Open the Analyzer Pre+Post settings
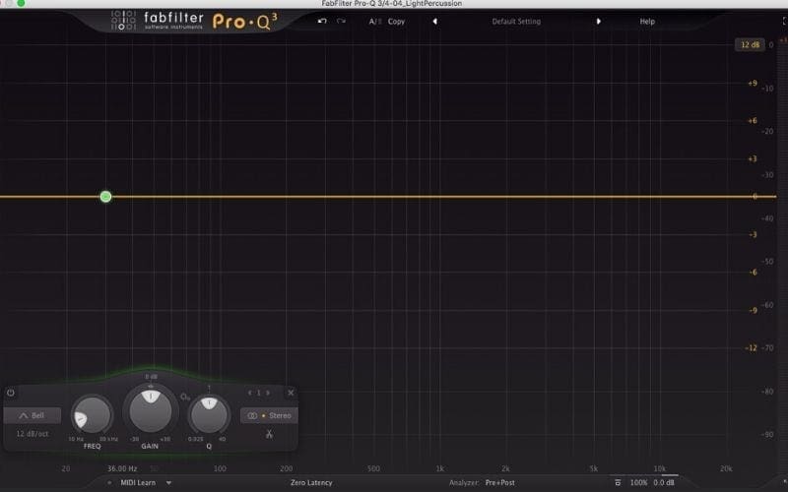 coord(500,482)
